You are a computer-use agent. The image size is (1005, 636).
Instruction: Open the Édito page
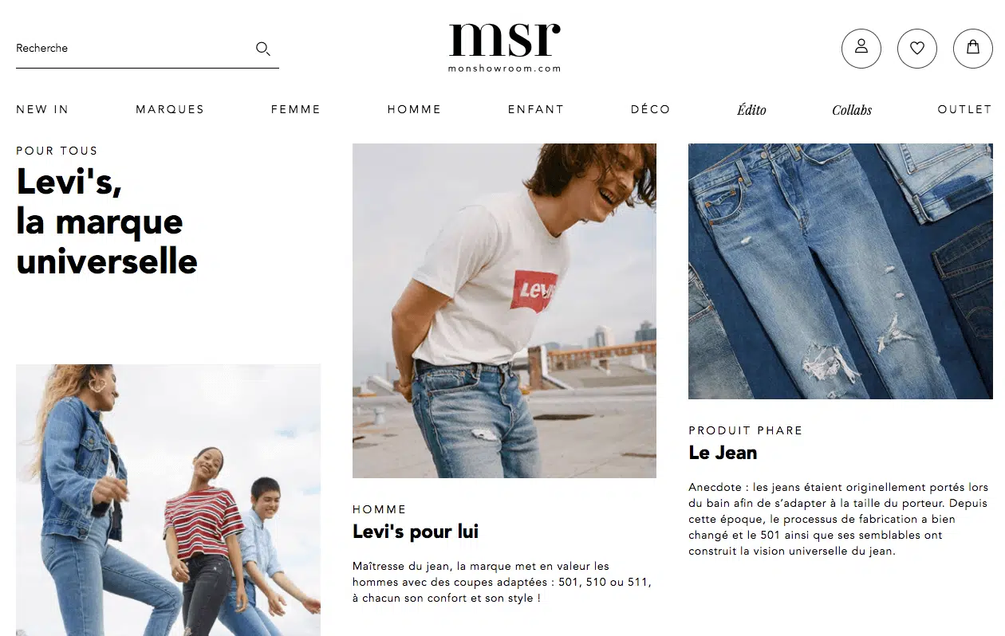pyautogui.click(x=752, y=110)
